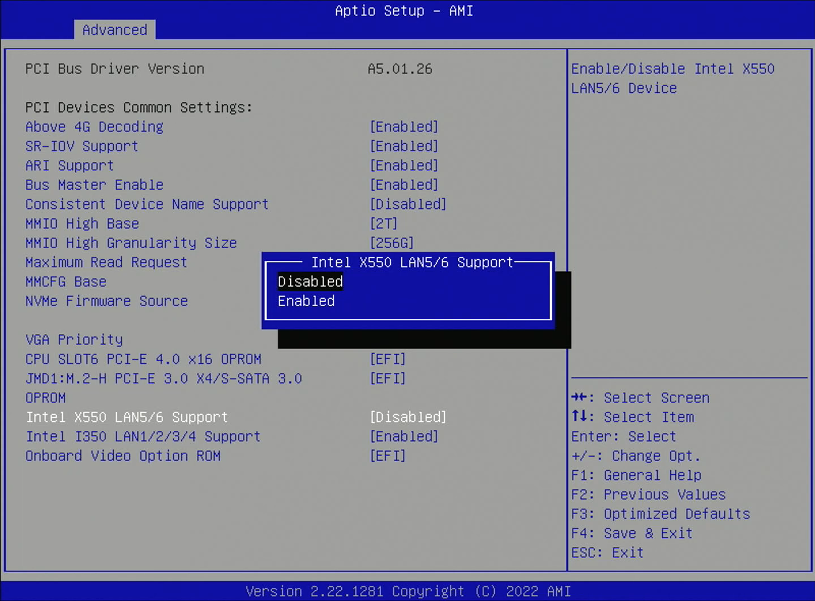Click F1: General Help hint

pos(636,475)
